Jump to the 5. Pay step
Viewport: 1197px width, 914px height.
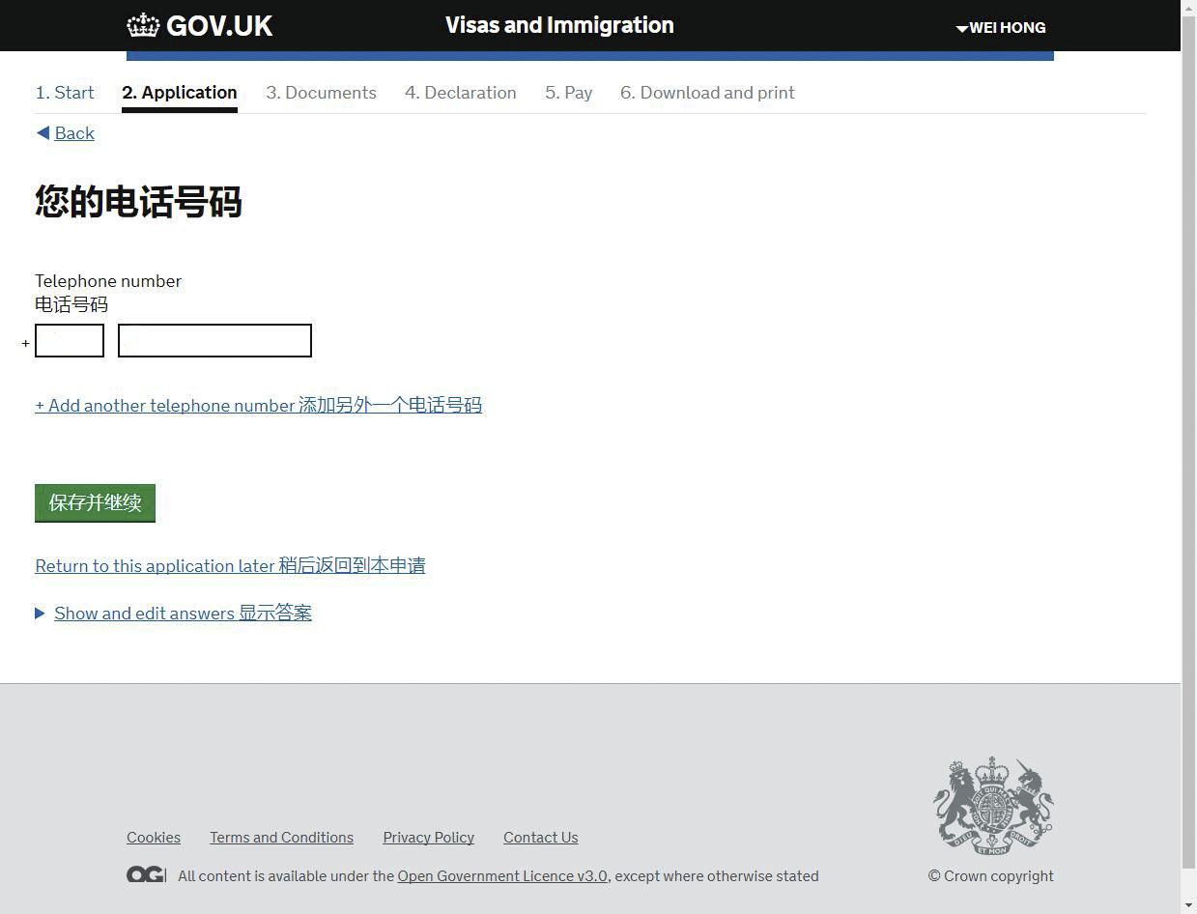[x=568, y=93]
